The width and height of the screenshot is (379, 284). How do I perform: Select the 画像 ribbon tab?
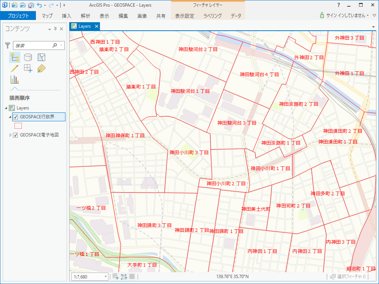[x=142, y=16]
